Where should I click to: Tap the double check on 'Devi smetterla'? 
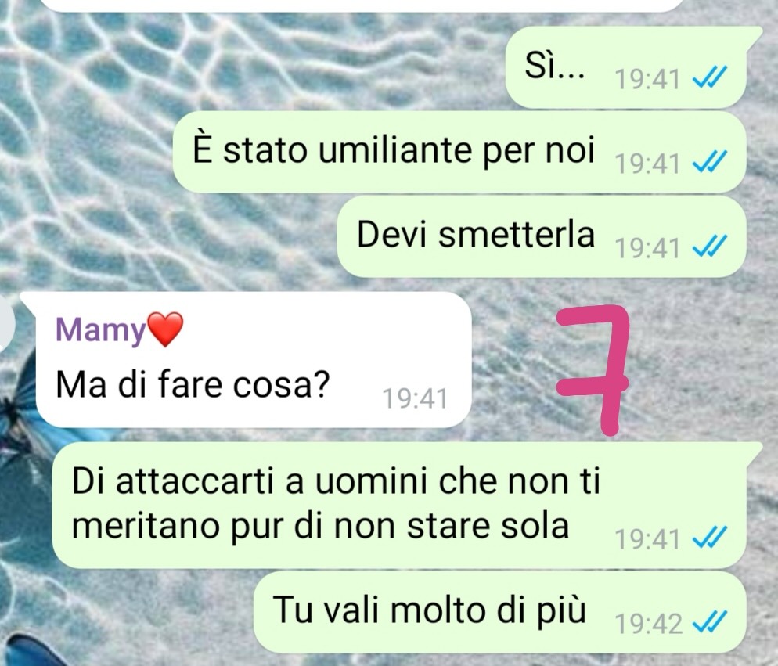pyautogui.click(x=710, y=247)
